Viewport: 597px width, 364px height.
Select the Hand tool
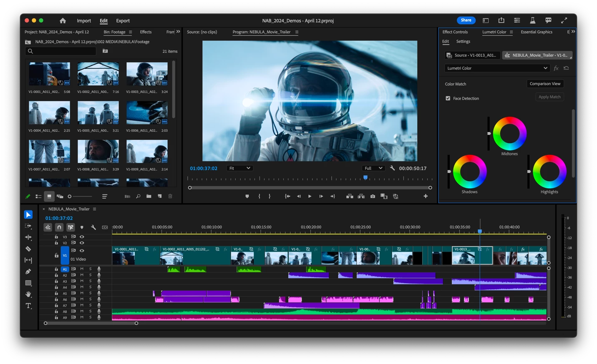pos(28,294)
